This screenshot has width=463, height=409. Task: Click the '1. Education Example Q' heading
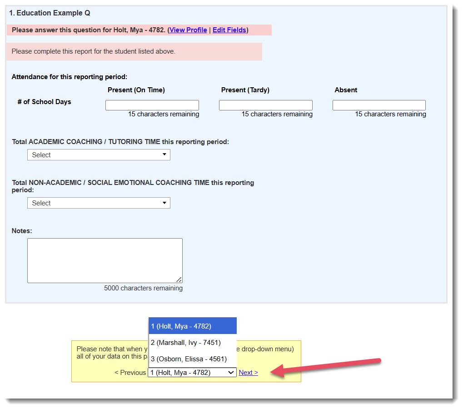click(x=50, y=13)
